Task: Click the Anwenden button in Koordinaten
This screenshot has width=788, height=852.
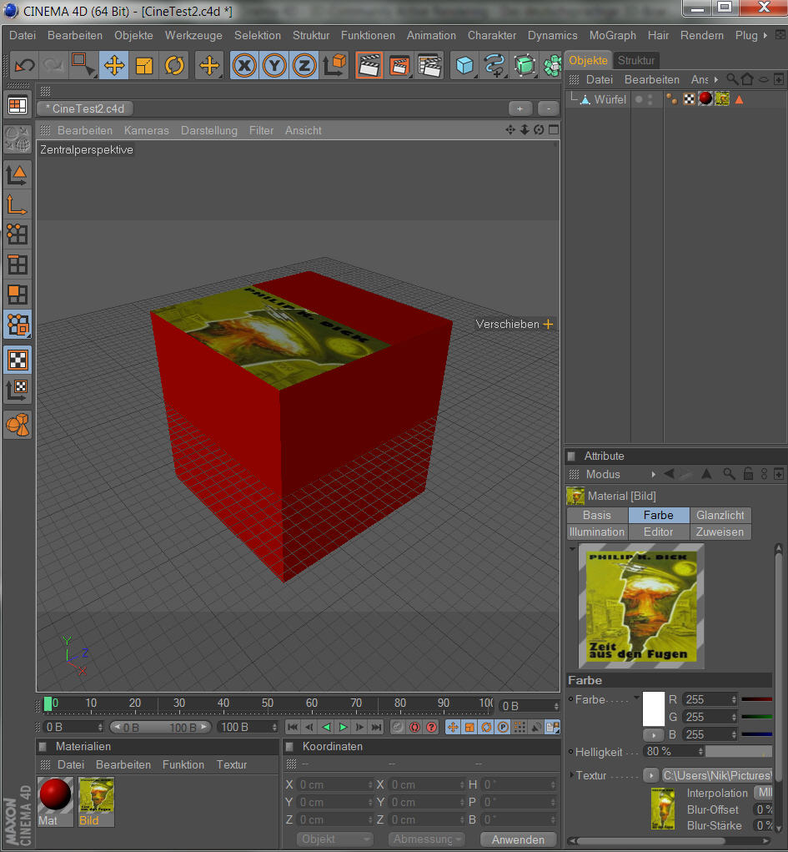Action: click(518, 839)
